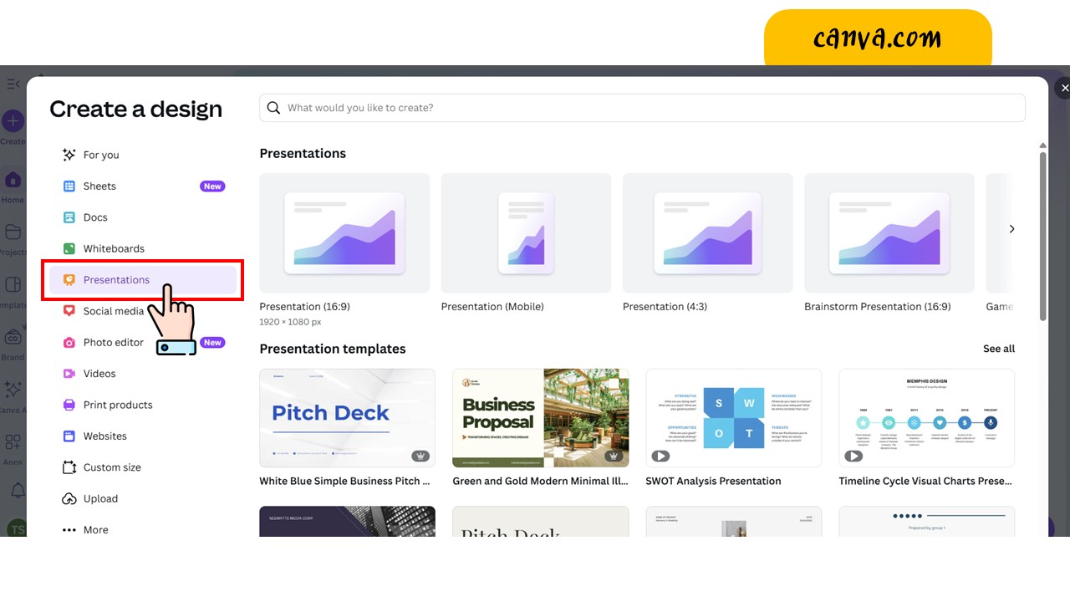Open More categories
Image resolution: width=1070 pixels, height=602 pixels.
143,530
